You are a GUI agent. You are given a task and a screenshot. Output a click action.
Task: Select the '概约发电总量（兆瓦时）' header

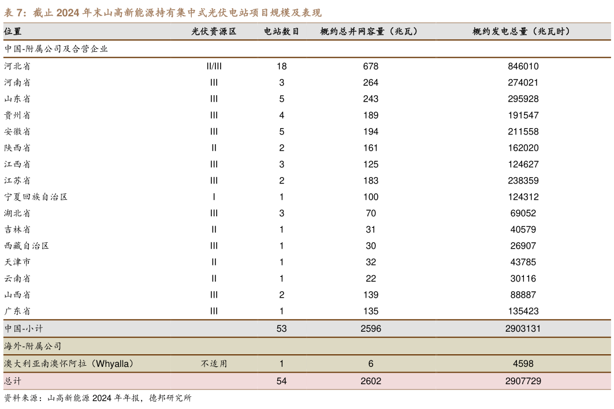point(522,32)
